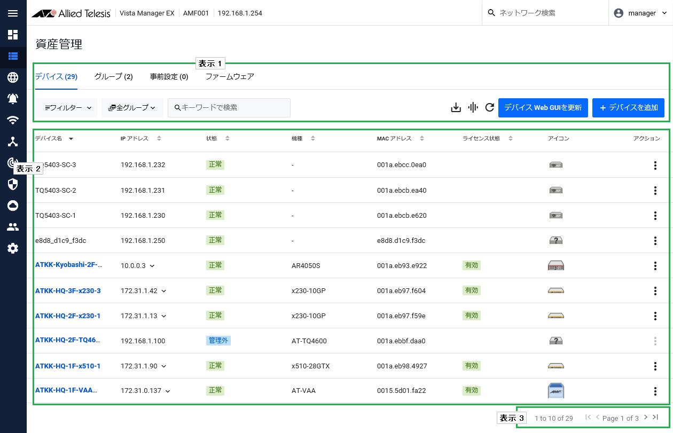This screenshot has height=433, width=673.
Task: Open device link ATKK-Kyobashi-2F
Action: pos(68,265)
